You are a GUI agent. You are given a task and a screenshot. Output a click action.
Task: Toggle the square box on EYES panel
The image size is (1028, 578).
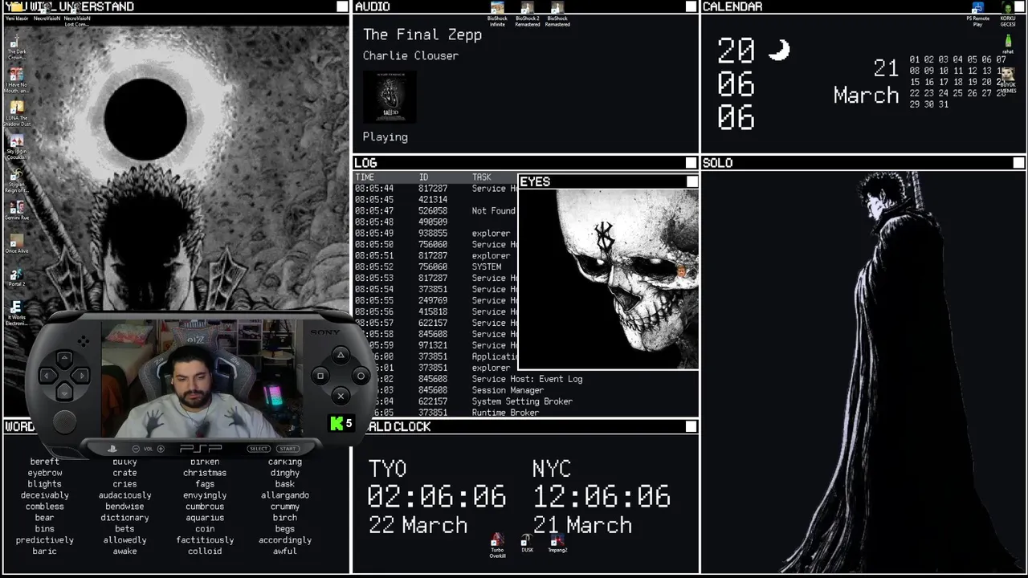click(x=691, y=181)
